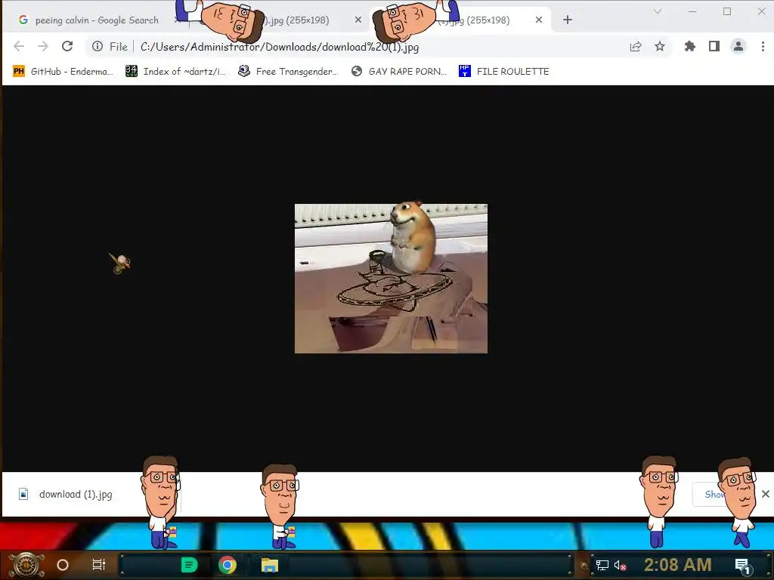Open the GitHub - Enderma... bookmark

pos(63,72)
